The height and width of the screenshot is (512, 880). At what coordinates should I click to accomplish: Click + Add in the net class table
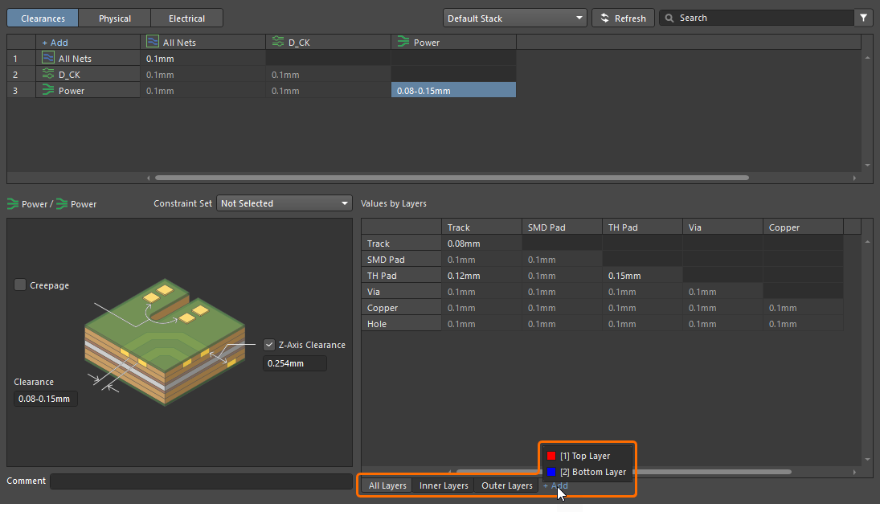[55, 42]
